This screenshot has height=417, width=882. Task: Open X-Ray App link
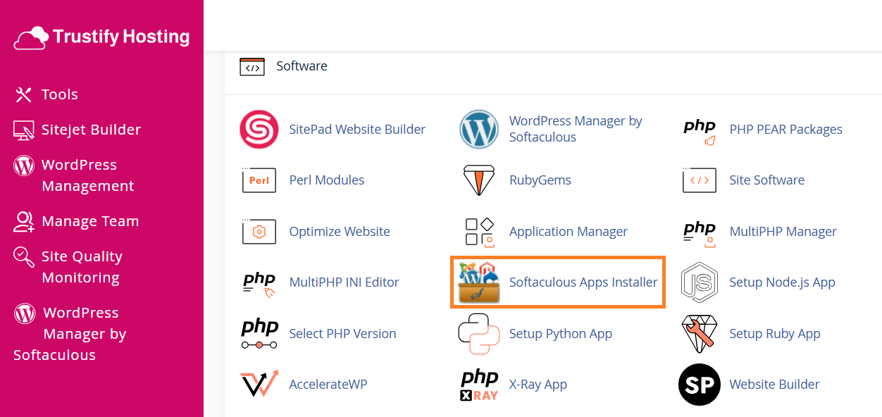[x=538, y=385]
